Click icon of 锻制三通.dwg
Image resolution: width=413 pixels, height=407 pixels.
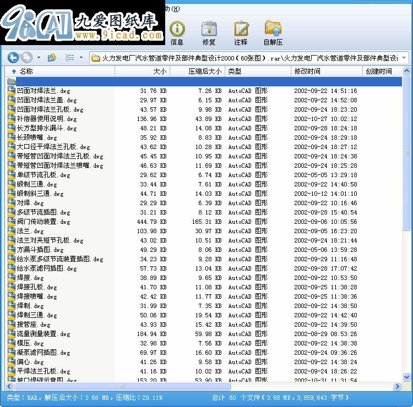12,184
